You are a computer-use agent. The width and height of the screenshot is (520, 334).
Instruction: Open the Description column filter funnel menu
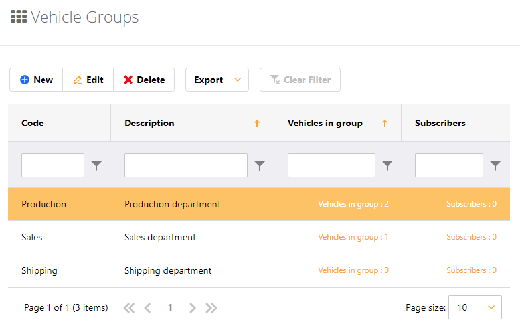(x=260, y=165)
